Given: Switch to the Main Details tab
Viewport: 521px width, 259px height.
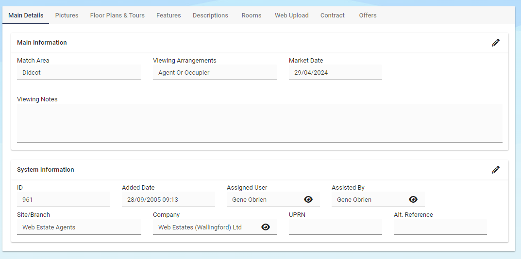Looking at the screenshot, I should click(x=26, y=15).
